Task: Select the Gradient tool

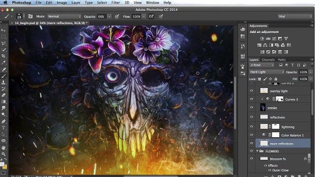Action: tap(3, 102)
